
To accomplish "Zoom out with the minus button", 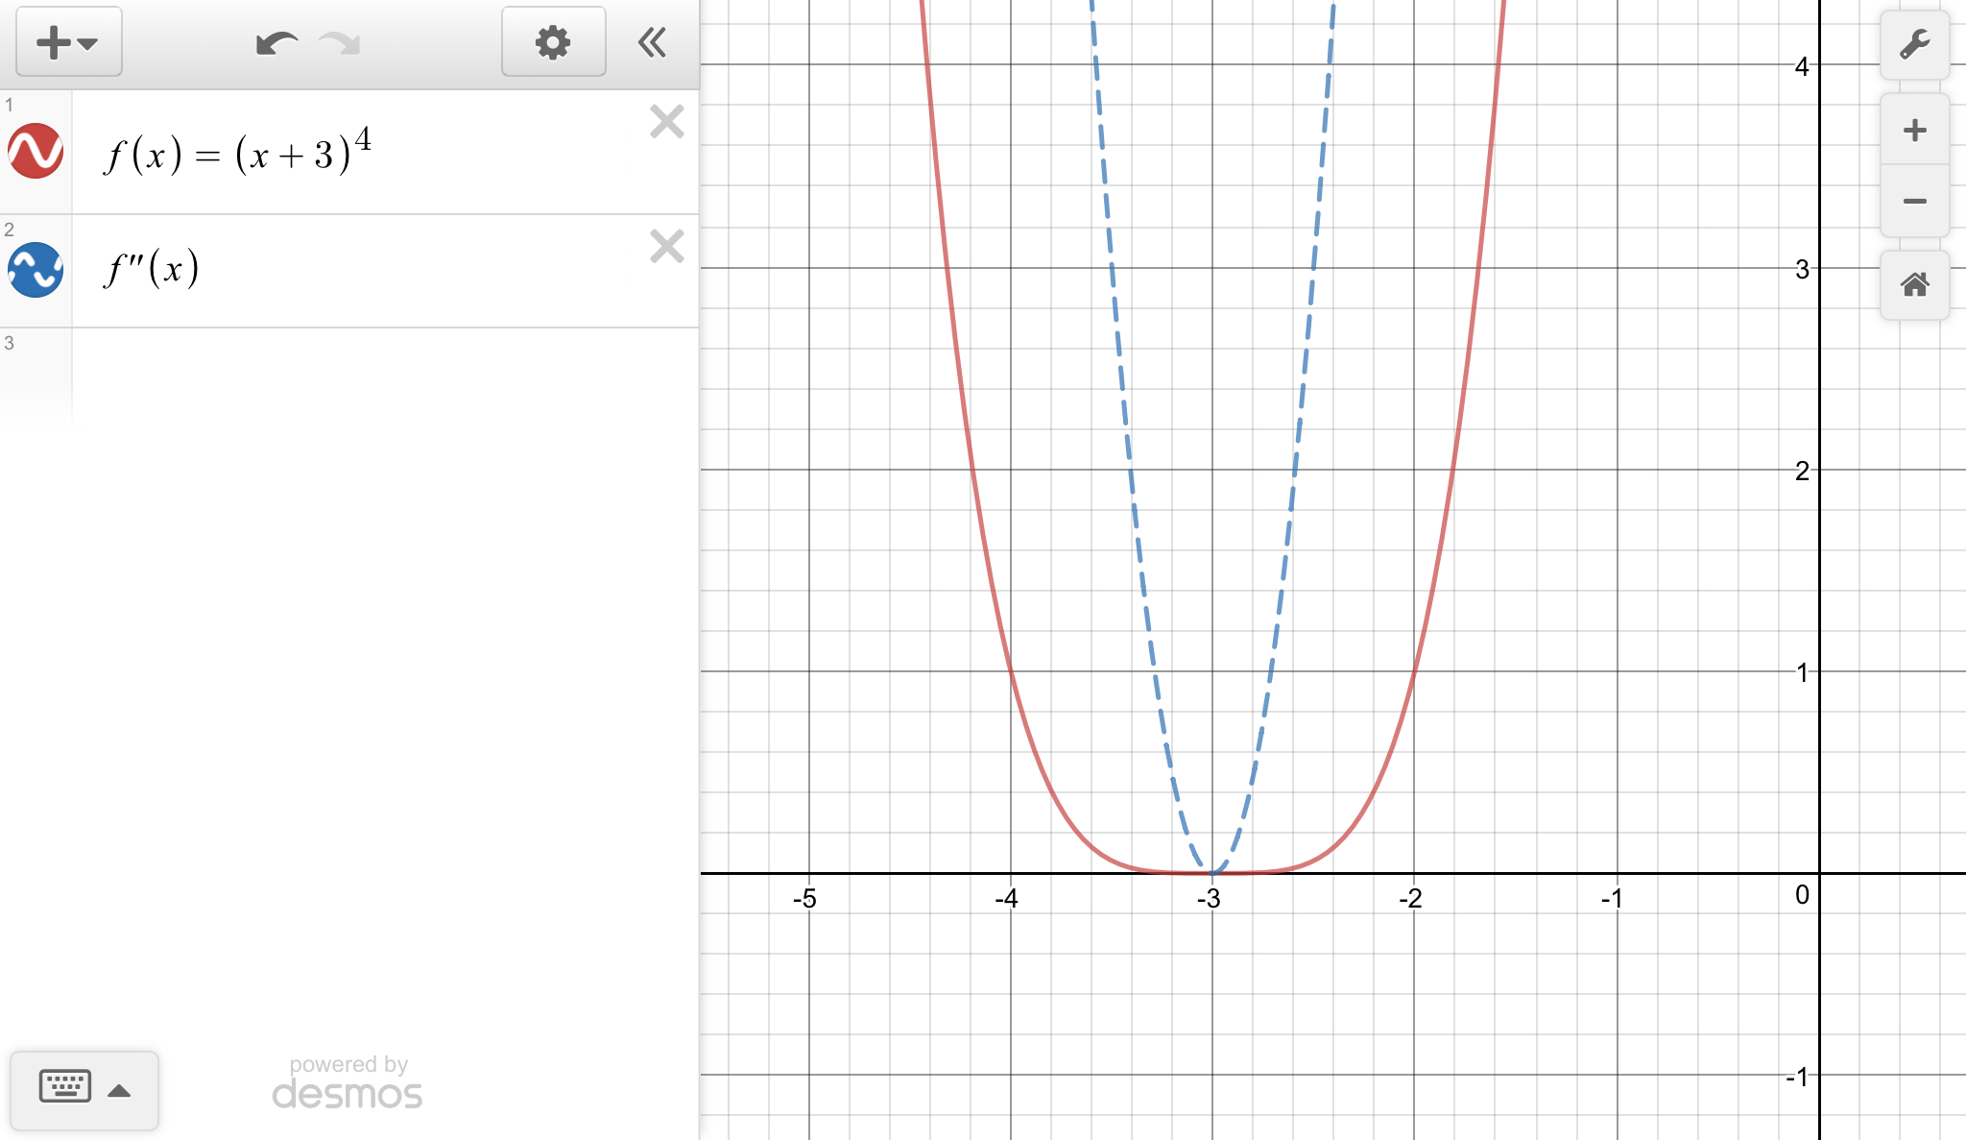I will click(1914, 201).
